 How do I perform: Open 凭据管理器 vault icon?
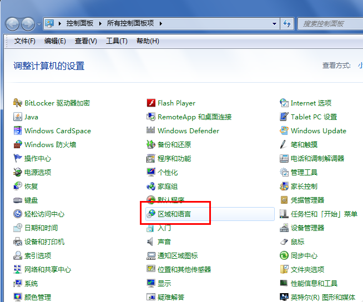point(284,200)
